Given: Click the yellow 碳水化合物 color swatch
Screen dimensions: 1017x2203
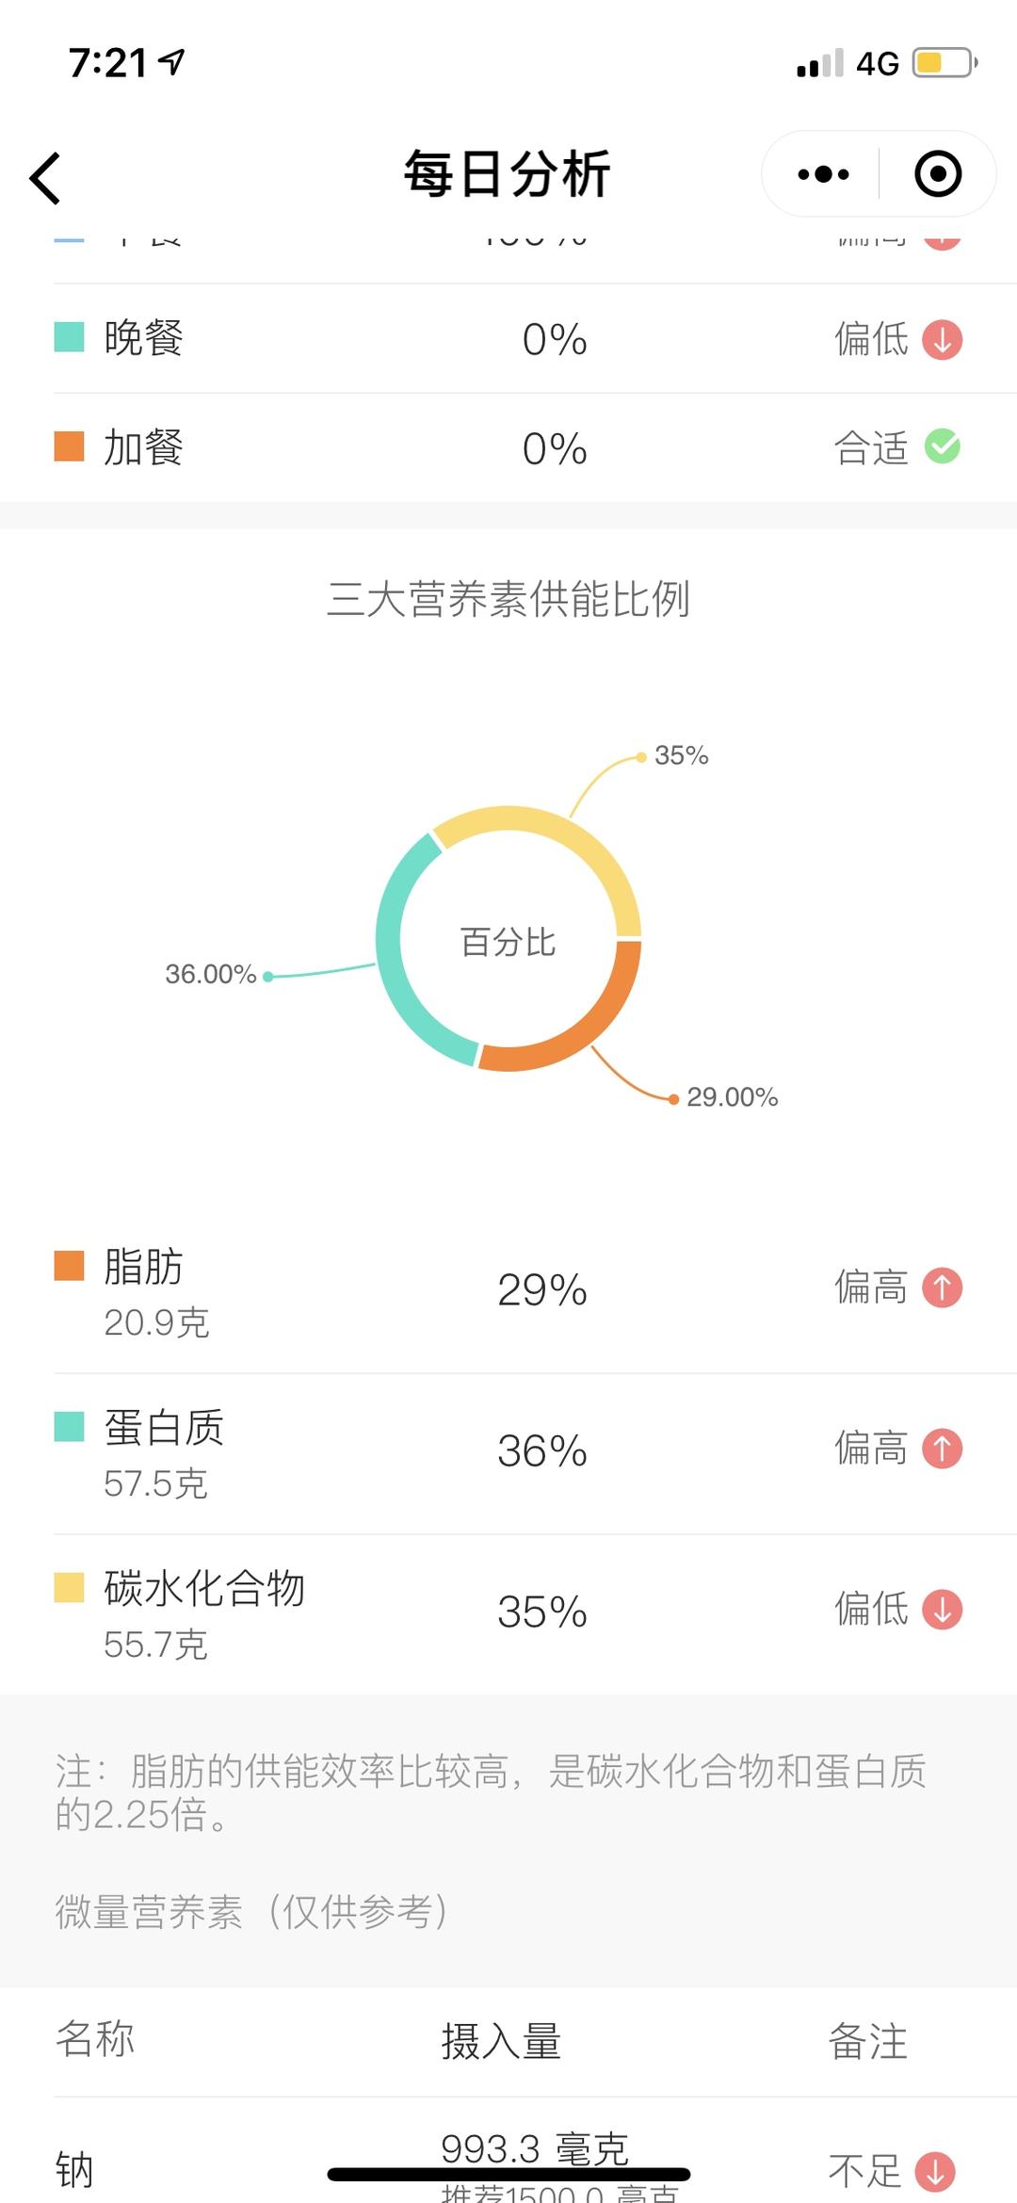Looking at the screenshot, I should 70,1588.
